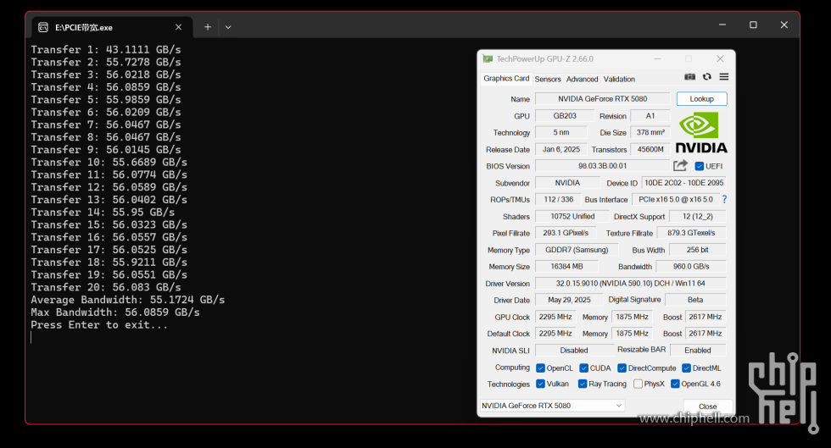The image size is (831, 448).
Task: Minimize the terminal window
Action: click(722, 25)
